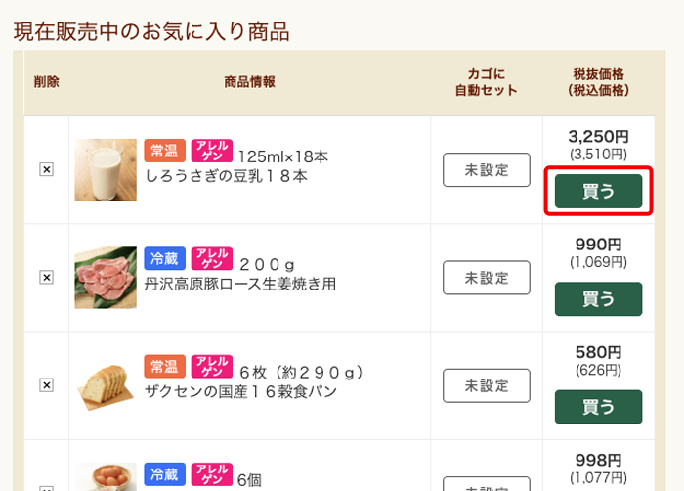This screenshot has width=684, height=491.
Task: Remove the 16-grain bread item with the X icon
Action: 46,385
